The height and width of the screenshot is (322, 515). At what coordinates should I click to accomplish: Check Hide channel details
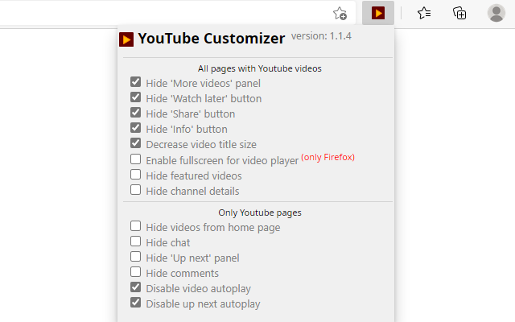point(136,190)
